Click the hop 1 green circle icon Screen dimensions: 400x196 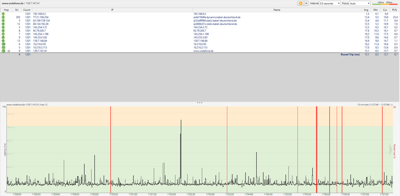[x=3, y=14]
